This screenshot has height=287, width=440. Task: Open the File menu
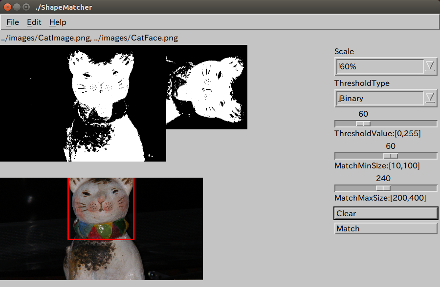[13, 22]
